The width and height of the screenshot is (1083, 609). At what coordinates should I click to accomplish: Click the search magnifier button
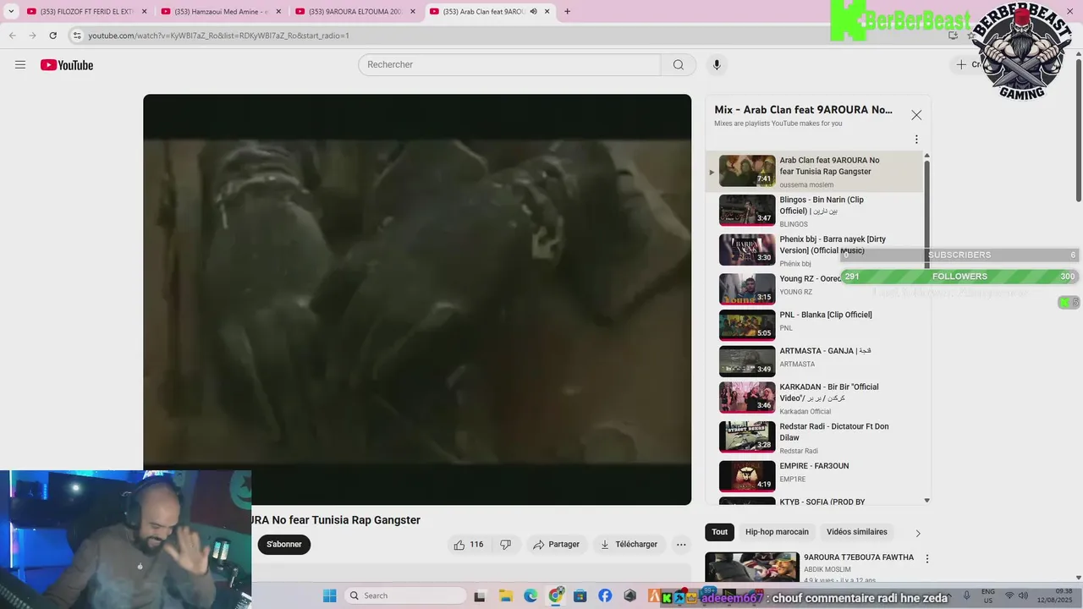[679, 65]
